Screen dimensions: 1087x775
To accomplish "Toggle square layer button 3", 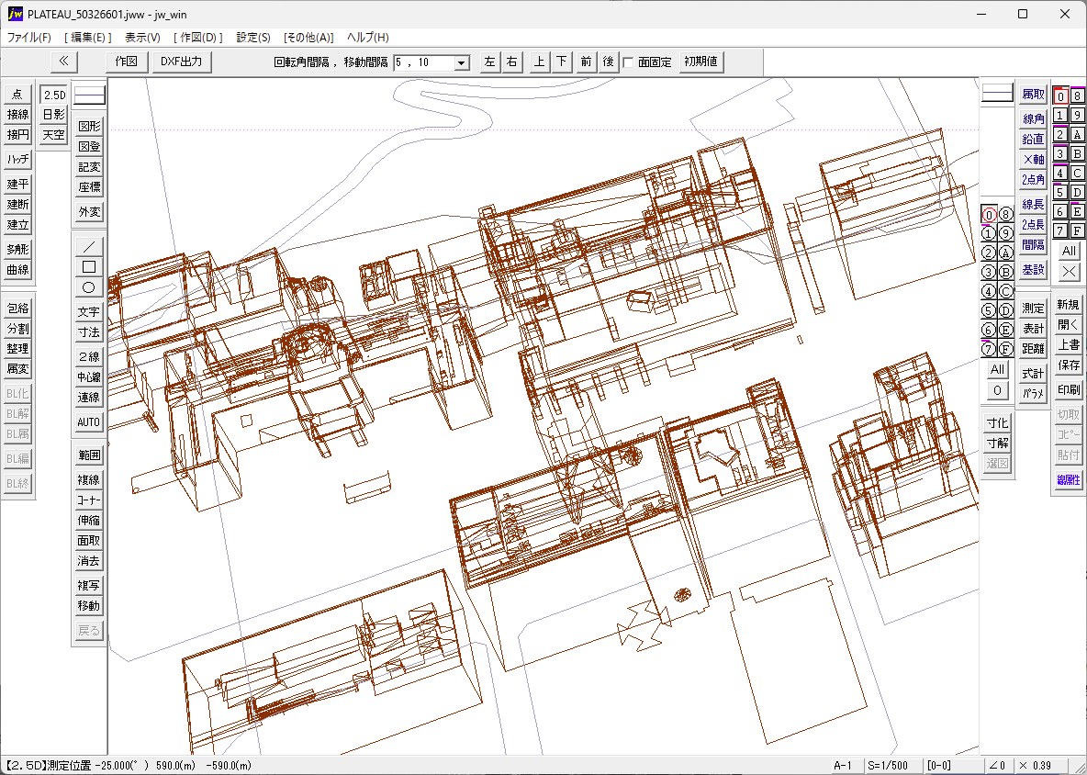I will tap(1060, 153).
